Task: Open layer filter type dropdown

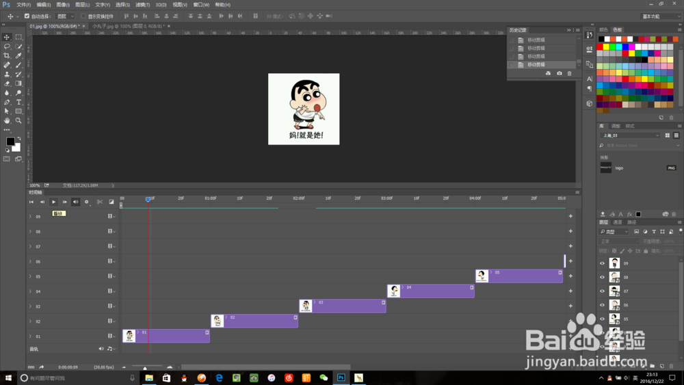Action: 614,232
